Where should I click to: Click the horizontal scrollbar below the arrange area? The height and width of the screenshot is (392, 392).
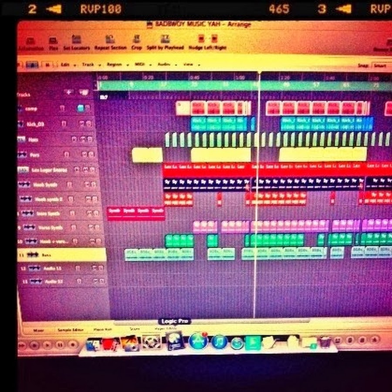pyautogui.click(x=212, y=322)
